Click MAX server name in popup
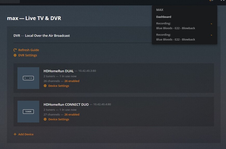 160,10
